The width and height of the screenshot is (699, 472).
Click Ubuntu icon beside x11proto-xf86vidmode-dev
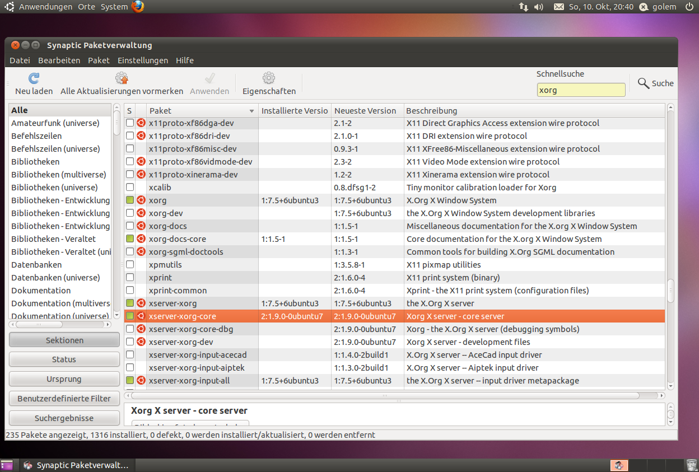click(141, 162)
